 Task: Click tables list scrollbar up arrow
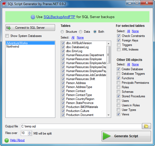coord(108,44)
